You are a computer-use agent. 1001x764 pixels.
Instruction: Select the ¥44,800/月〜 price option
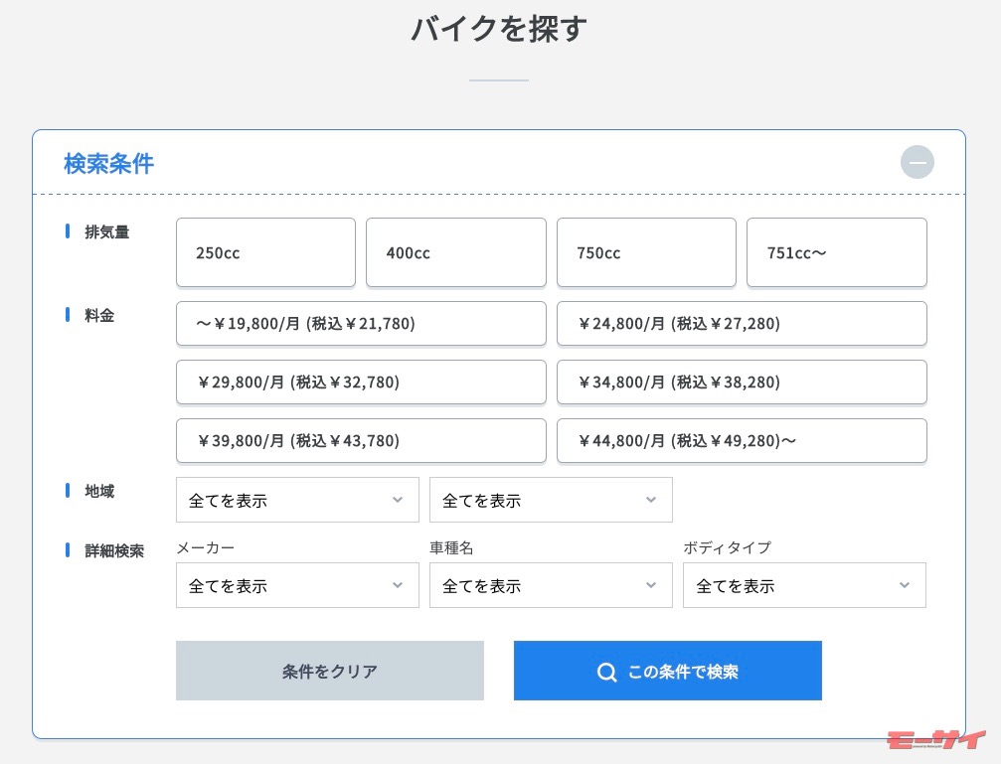click(741, 440)
